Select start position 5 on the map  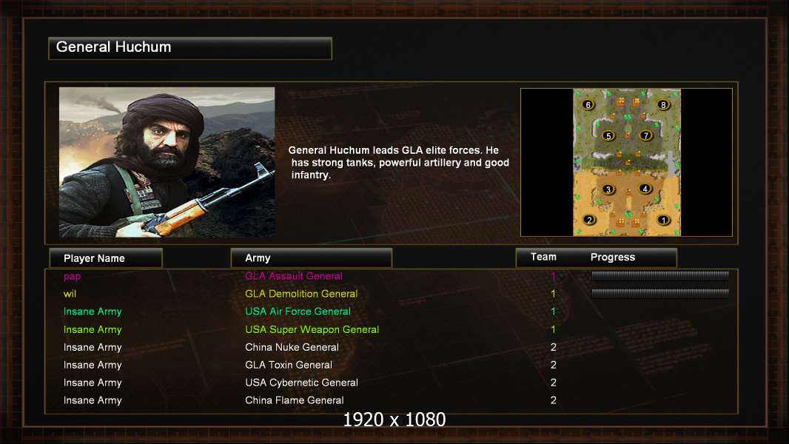coord(608,135)
